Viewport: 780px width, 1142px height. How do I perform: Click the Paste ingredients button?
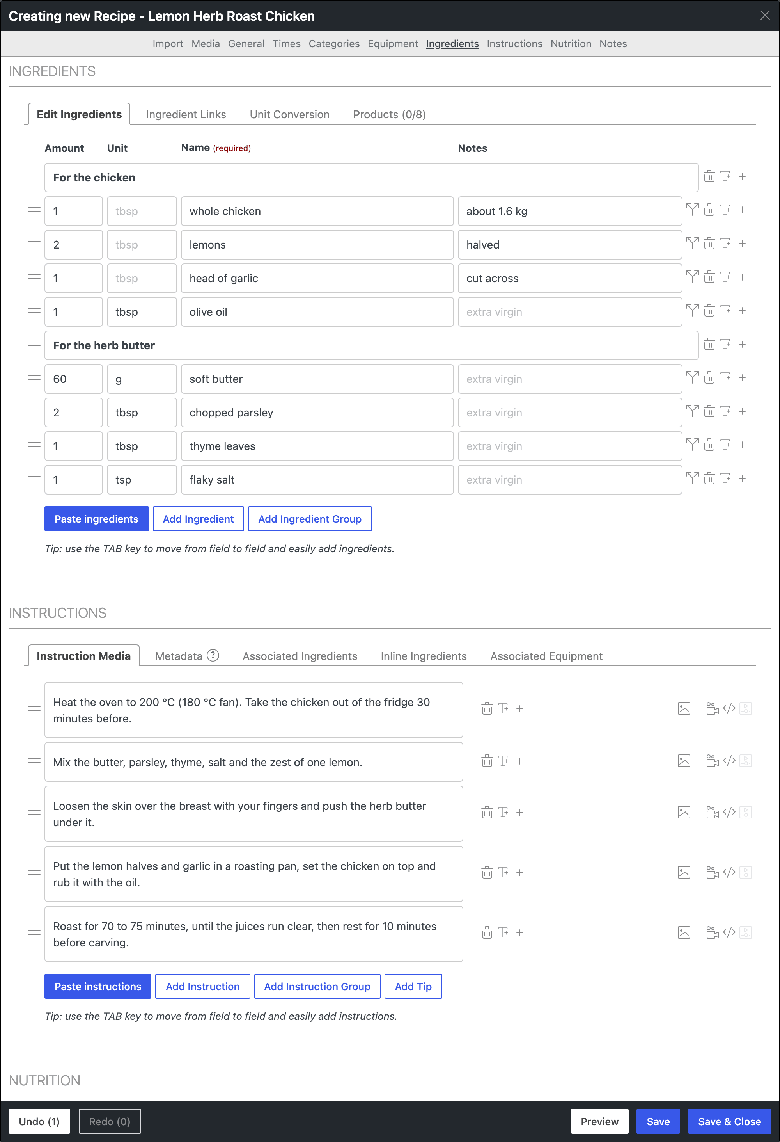coord(97,519)
